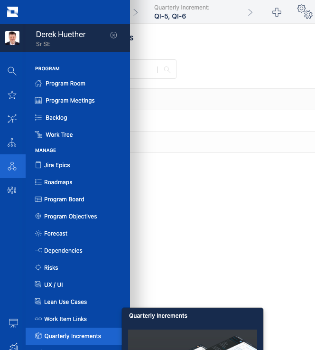Click the cube icon beside Quarterly Increments
Viewport: 315px width, 350px height.
[x=38, y=336]
